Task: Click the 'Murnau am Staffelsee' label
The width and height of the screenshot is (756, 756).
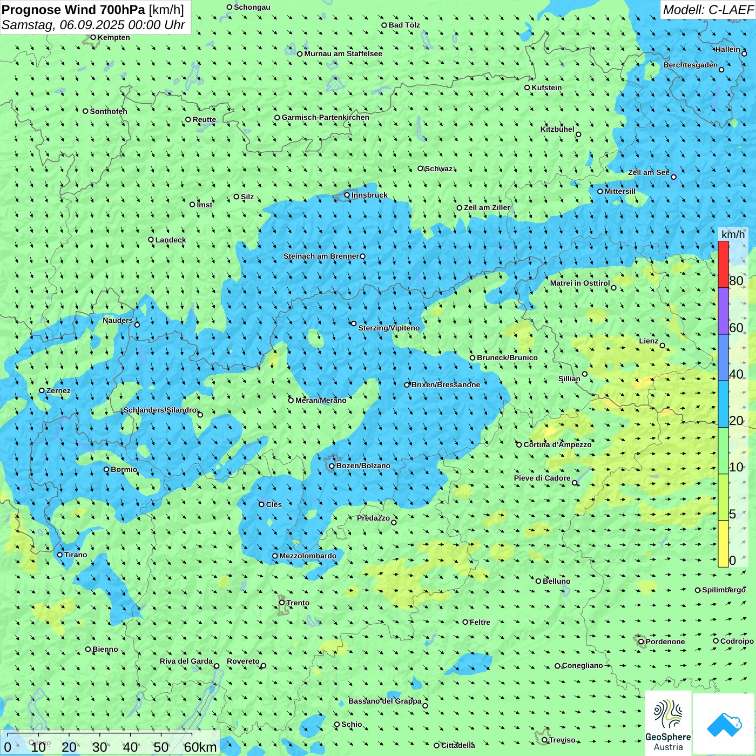Action: coord(343,53)
